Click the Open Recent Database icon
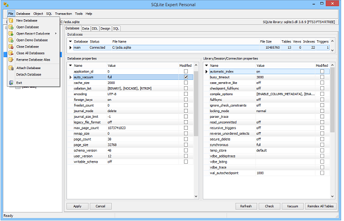This screenshot has height=221, width=344. (x=11, y=34)
